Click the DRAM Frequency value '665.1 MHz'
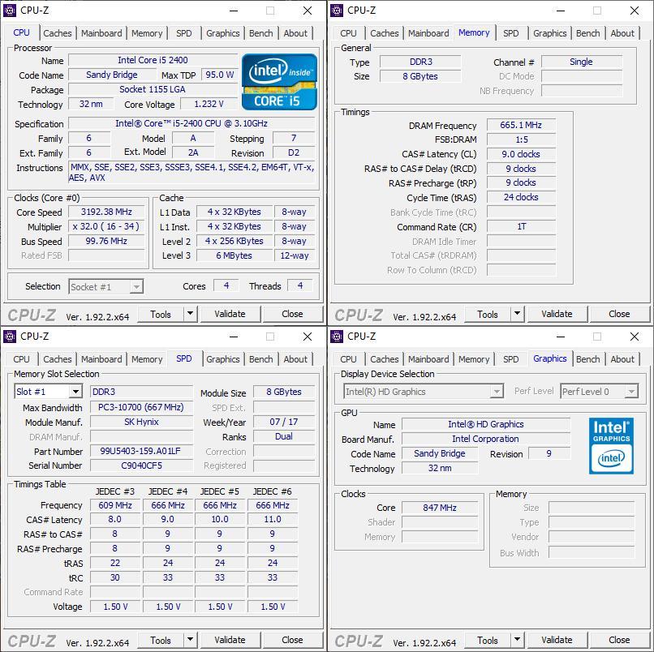The height and width of the screenshot is (652, 654). (521, 125)
